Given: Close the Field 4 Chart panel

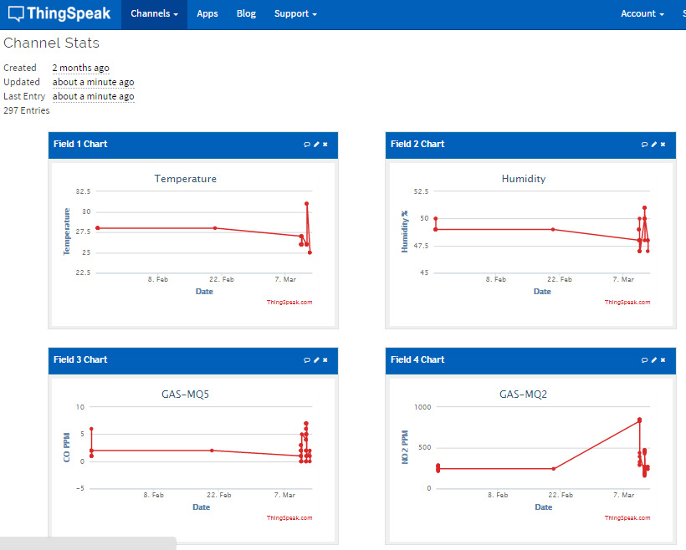Looking at the screenshot, I should click(663, 359).
